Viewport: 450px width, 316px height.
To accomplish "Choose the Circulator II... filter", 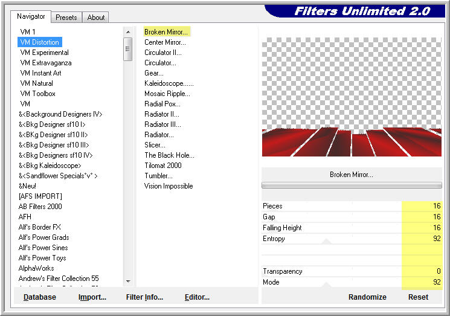I will (x=163, y=53).
